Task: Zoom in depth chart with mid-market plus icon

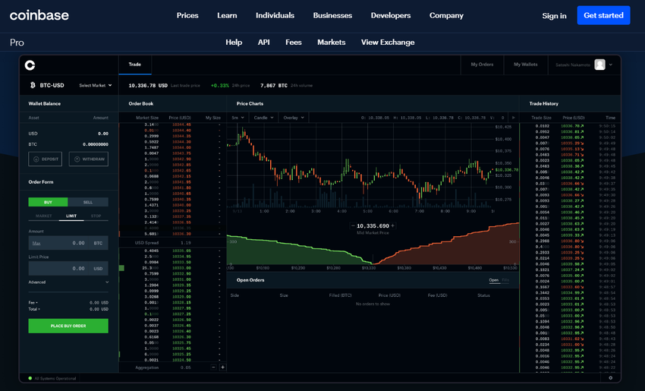Action: coord(393,226)
